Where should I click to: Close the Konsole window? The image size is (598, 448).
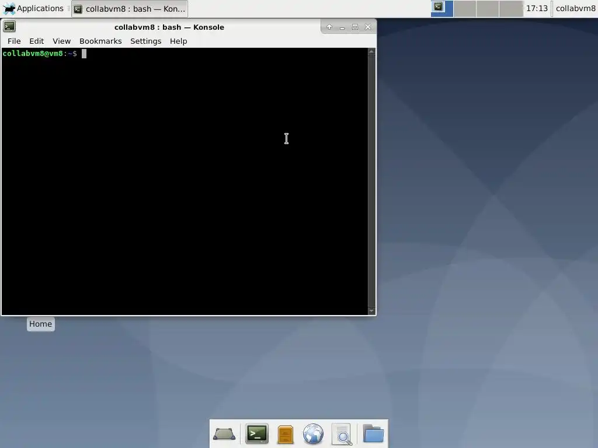[x=368, y=27]
